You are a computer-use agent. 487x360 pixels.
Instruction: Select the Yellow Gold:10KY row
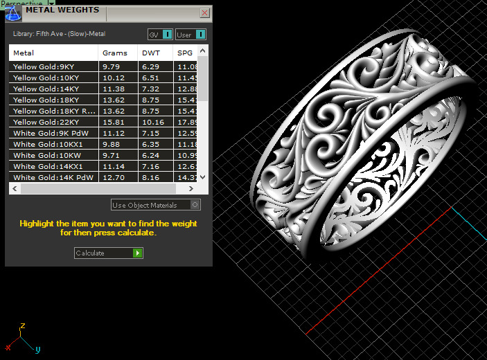103,78
